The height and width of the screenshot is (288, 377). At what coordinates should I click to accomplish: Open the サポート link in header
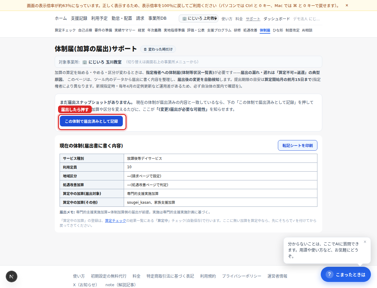point(253,19)
